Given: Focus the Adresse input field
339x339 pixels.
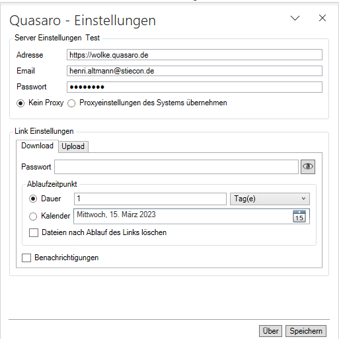Looking at the screenshot, I should click(194, 55).
